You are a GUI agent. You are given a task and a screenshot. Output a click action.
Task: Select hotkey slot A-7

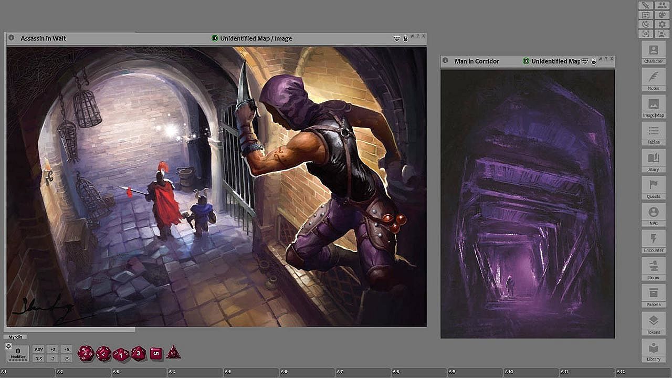(364, 372)
